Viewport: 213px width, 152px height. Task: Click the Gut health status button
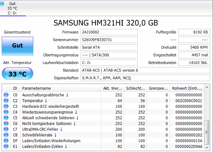(17, 46)
